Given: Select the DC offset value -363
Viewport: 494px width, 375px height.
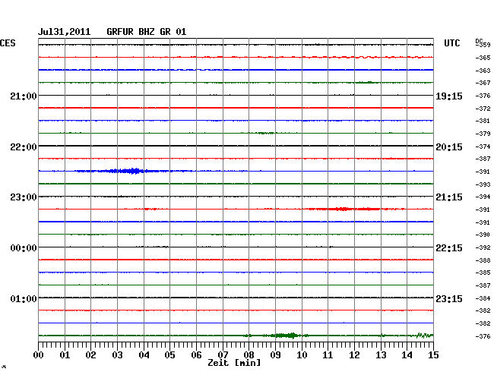Looking at the screenshot, I should tap(483, 71).
